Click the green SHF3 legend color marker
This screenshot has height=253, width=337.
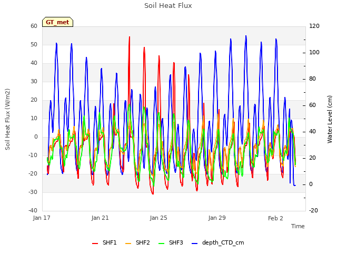click(162, 244)
